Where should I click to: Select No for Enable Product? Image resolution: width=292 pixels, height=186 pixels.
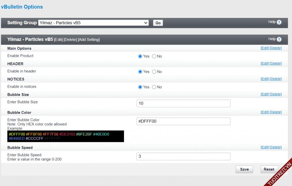tap(154, 56)
